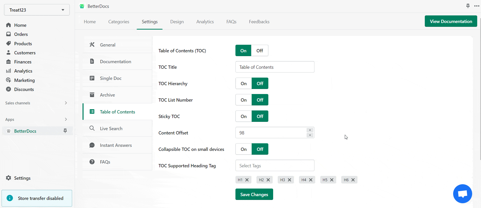Turn Sticky TOC on

244,116
